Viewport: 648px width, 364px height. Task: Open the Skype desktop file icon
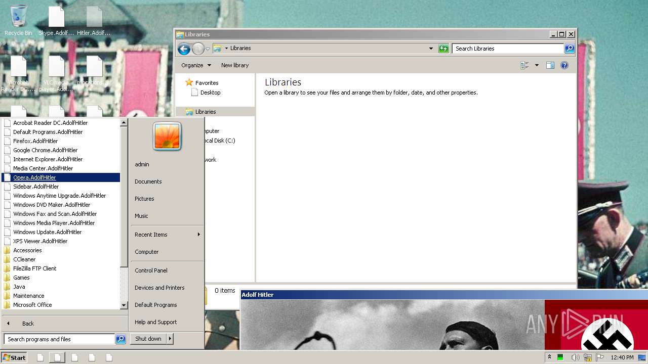click(56, 21)
